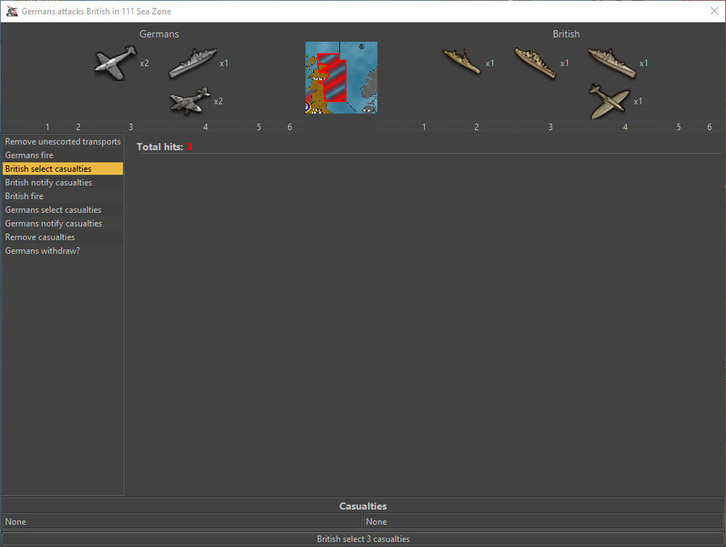Click the middle British ship icon
This screenshot has width=726, height=547.
pyautogui.click(x=536, y=63)
